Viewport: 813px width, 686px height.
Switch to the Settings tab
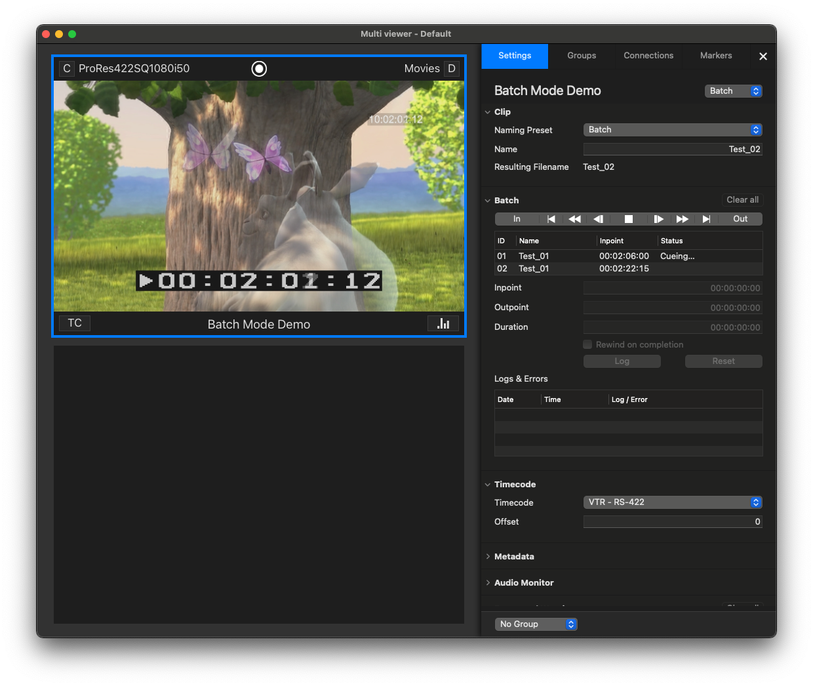click(515, 56)
